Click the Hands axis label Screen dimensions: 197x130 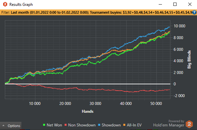pyautogui.click(x=88, y=111)
